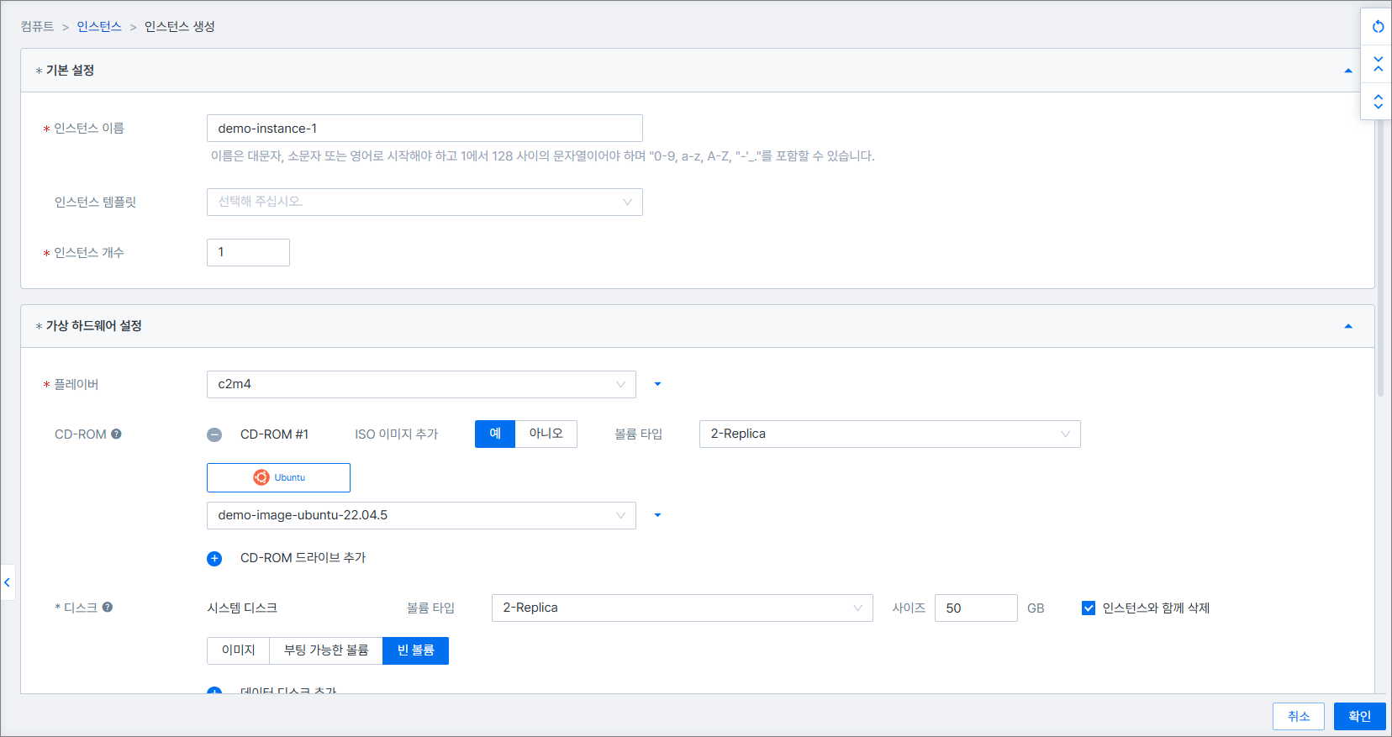Click the refresh icon at top right

1378,27
